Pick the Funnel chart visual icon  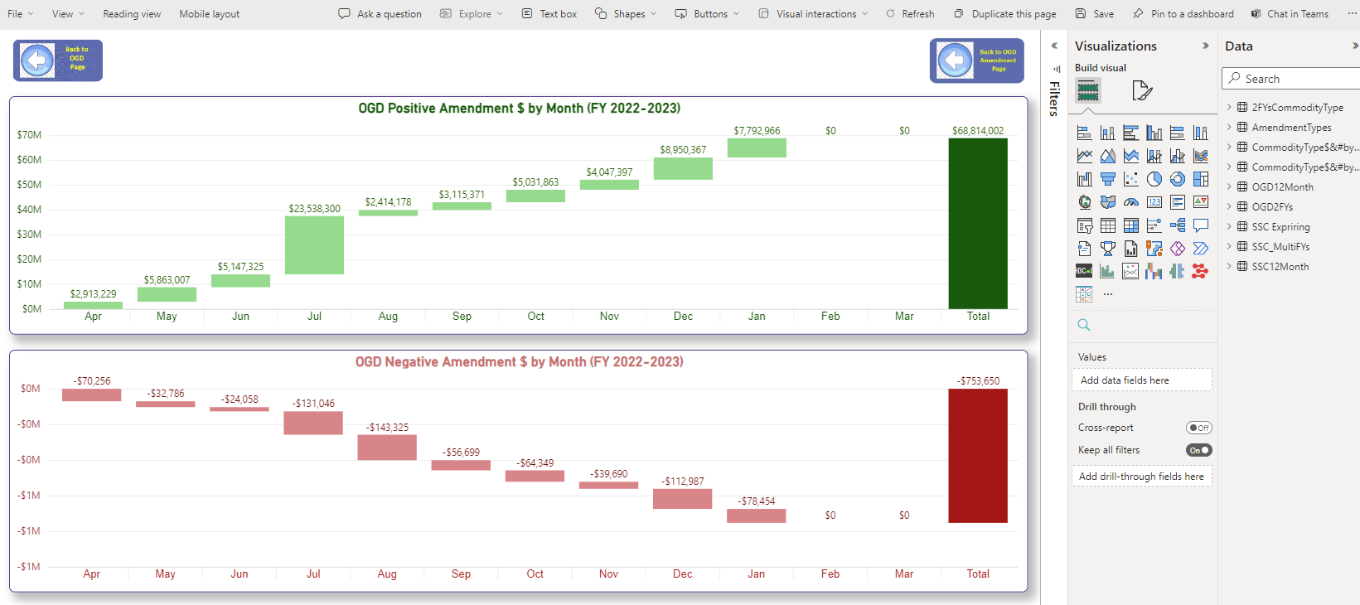pyautogui.click(x=1107, y=179)
